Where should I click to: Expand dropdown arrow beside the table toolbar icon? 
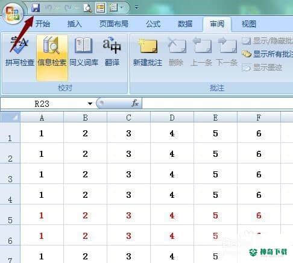point(121,8)
